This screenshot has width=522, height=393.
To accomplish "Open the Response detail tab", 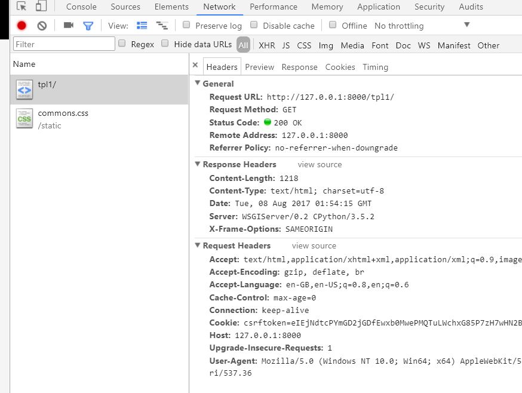I will click(299, 67).
